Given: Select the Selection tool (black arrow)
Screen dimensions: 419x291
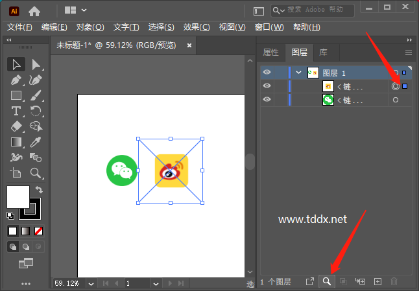Looking at the screenshot, I should [x=16, y=64].
